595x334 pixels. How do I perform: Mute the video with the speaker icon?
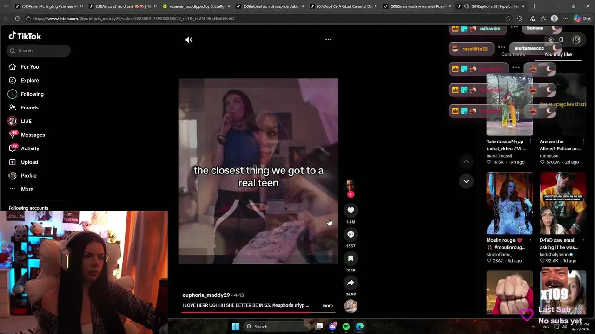(x=189, y=40)
